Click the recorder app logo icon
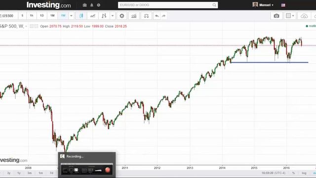The height and width of the screenshot is (178, 316). pos(62,156)
